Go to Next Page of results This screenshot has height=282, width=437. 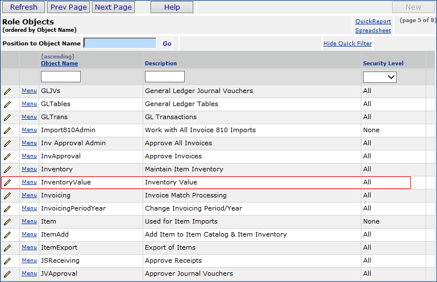click(113, 7)
